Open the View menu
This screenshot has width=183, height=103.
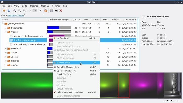pos(16,6)
